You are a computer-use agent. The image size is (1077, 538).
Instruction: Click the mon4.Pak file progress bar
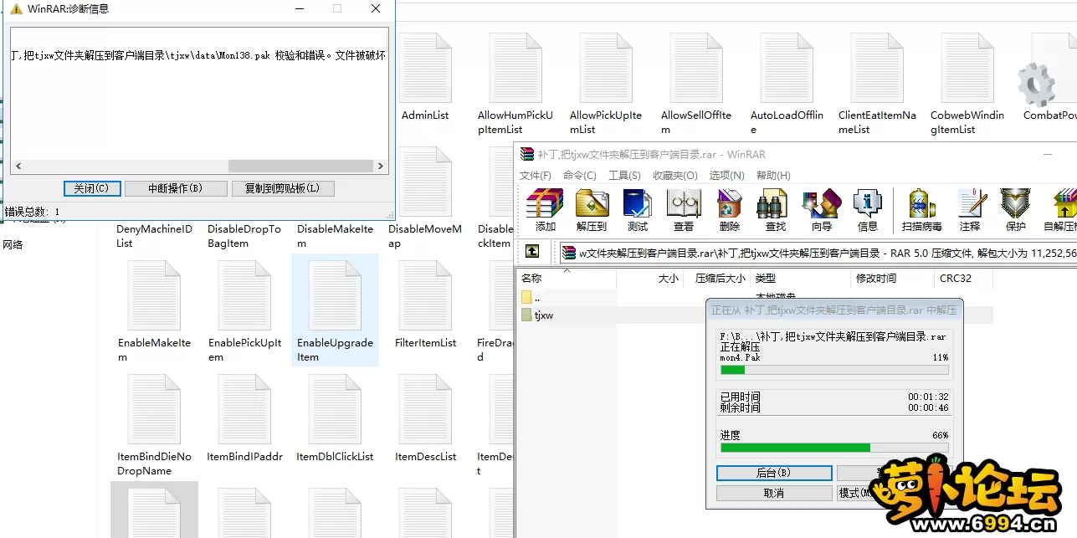pyautogui.click(x=834, y=369)
